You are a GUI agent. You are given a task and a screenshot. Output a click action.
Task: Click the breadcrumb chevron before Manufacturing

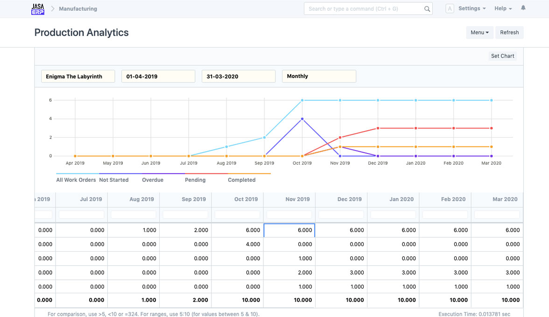(53, 8)
